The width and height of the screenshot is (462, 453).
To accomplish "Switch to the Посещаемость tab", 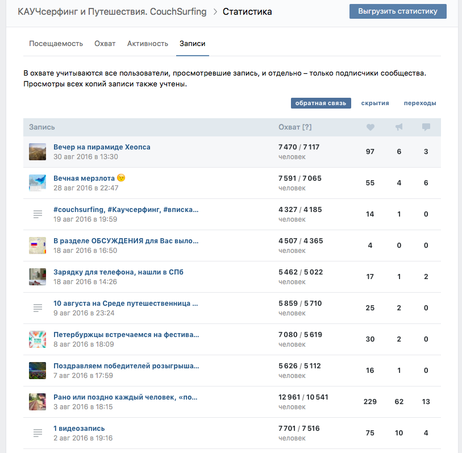I will [x=56, y=44].
